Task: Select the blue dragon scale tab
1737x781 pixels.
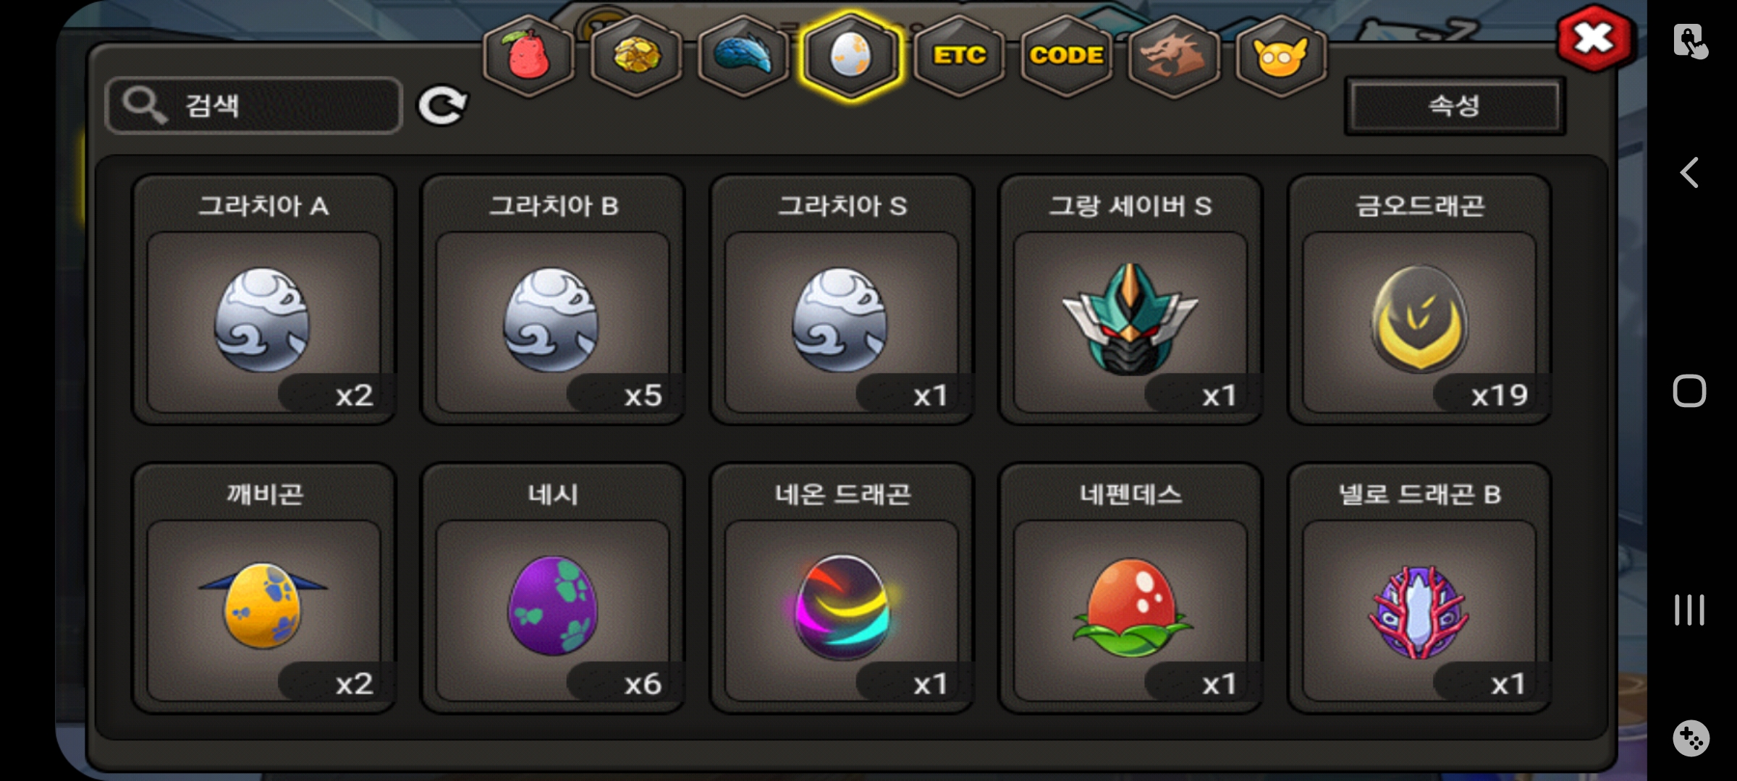Action: point(743,56)
